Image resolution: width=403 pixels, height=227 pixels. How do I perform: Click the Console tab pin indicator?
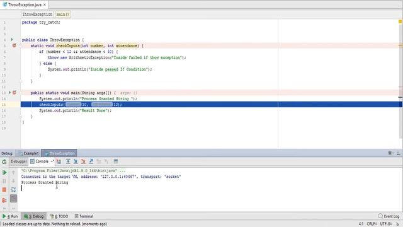[x=52, y=161]
